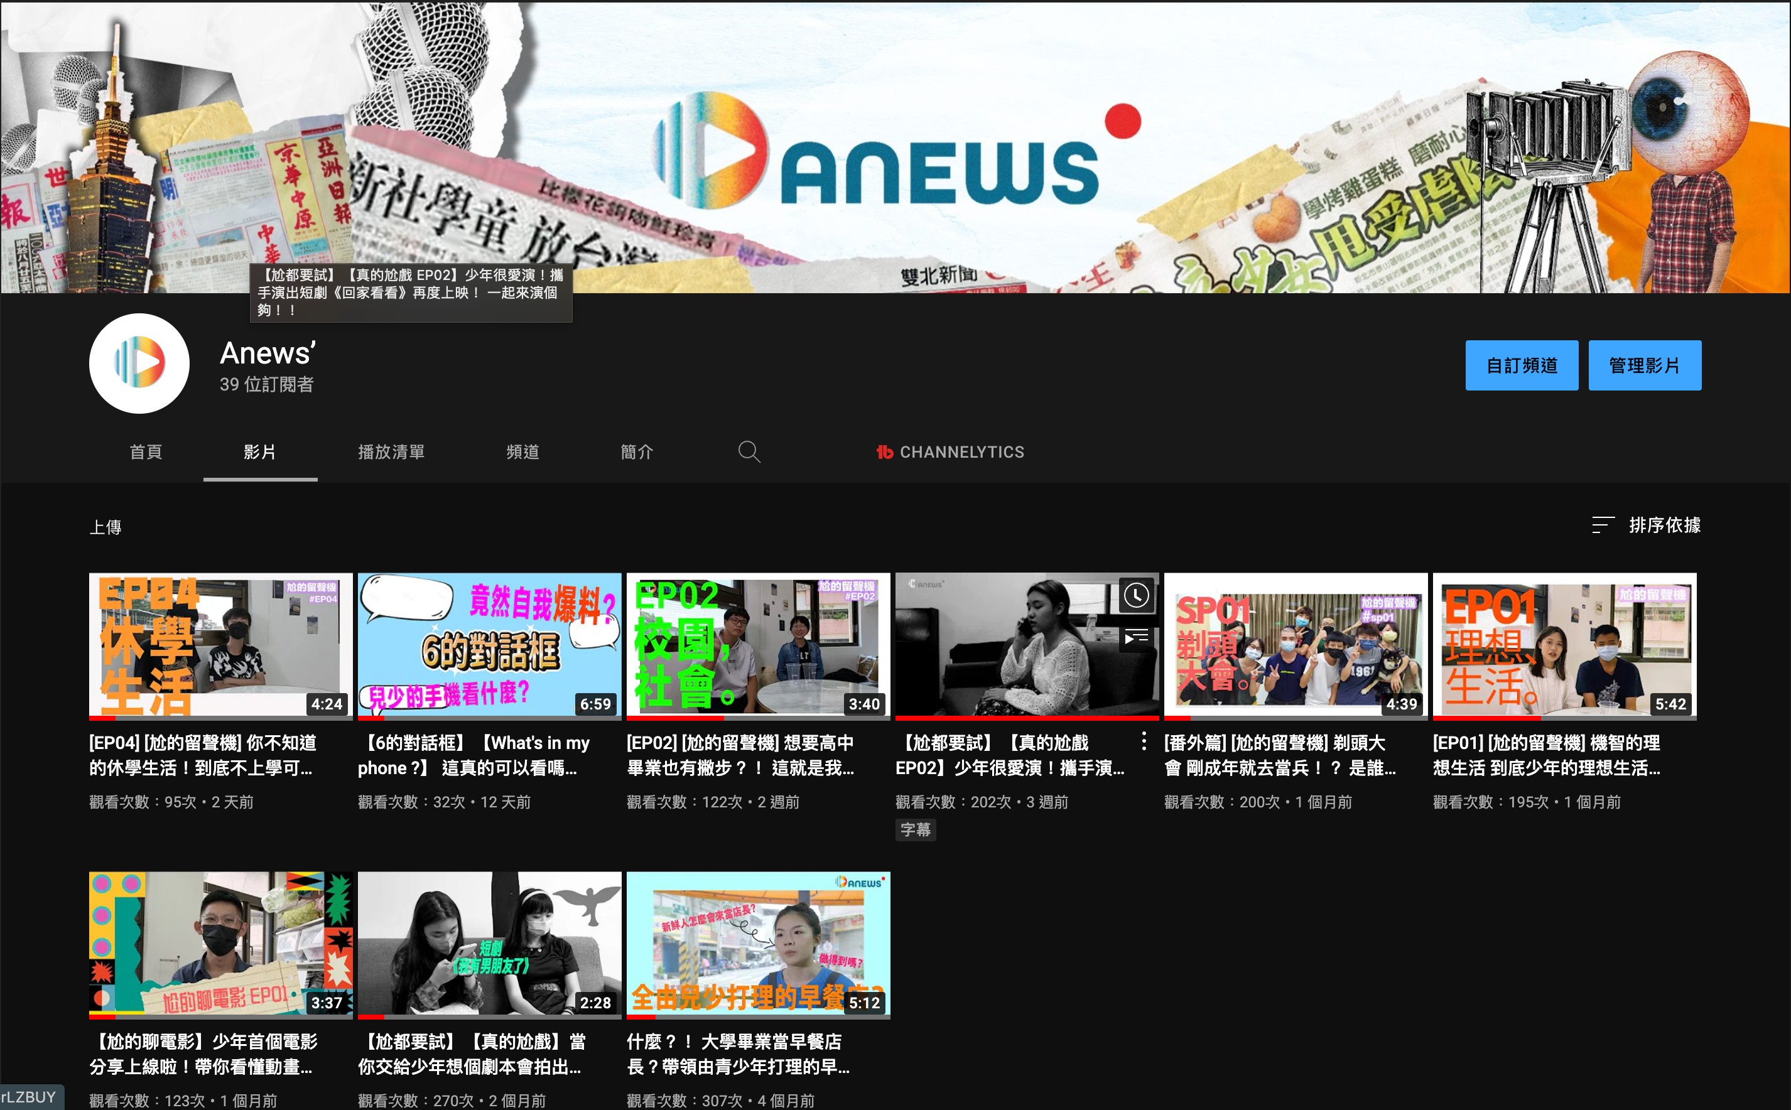Open video title 【尬都要試】【真的尬戲 EP02】
The height and width of the screenshot is (1110, 1791).
[1010, 755]
